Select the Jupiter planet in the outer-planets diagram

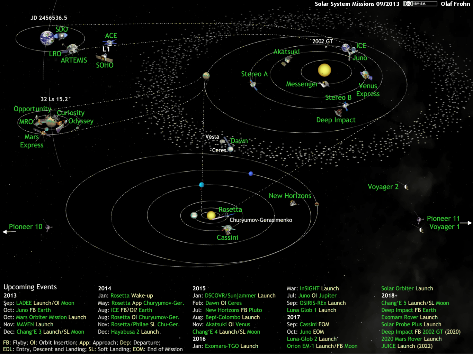click(194, 215)
